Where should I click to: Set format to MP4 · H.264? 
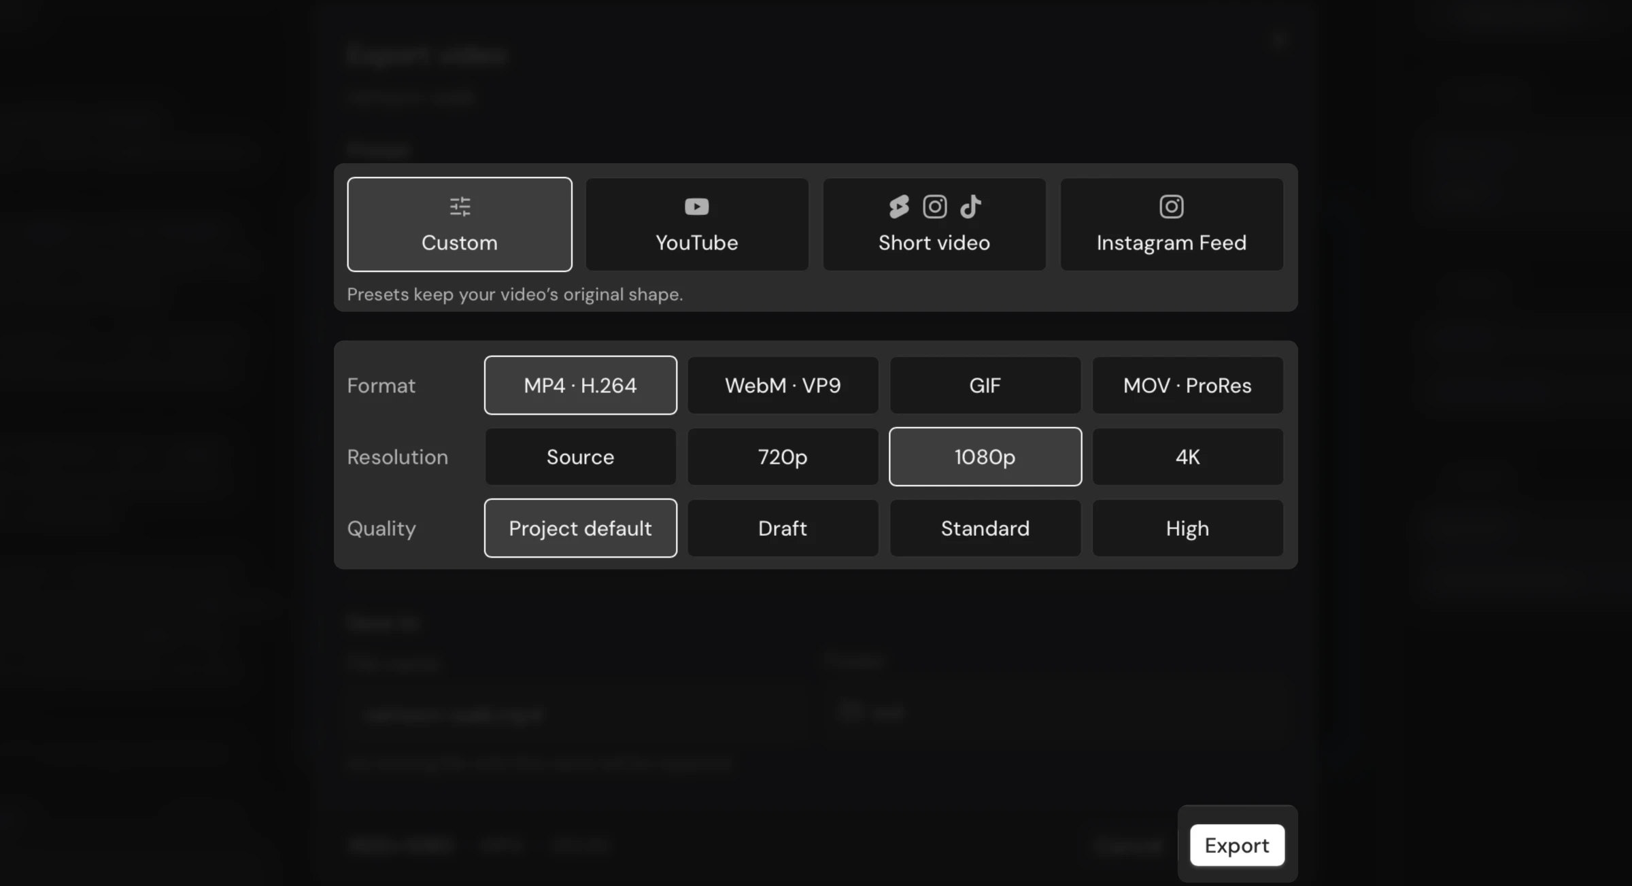tap(581, 385)
